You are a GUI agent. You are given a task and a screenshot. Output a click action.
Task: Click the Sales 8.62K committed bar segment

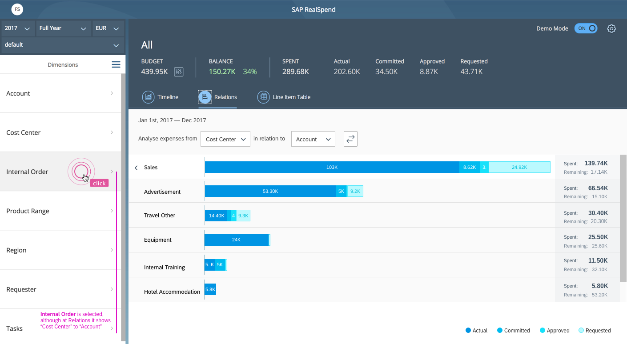click(x=470, y=167)
